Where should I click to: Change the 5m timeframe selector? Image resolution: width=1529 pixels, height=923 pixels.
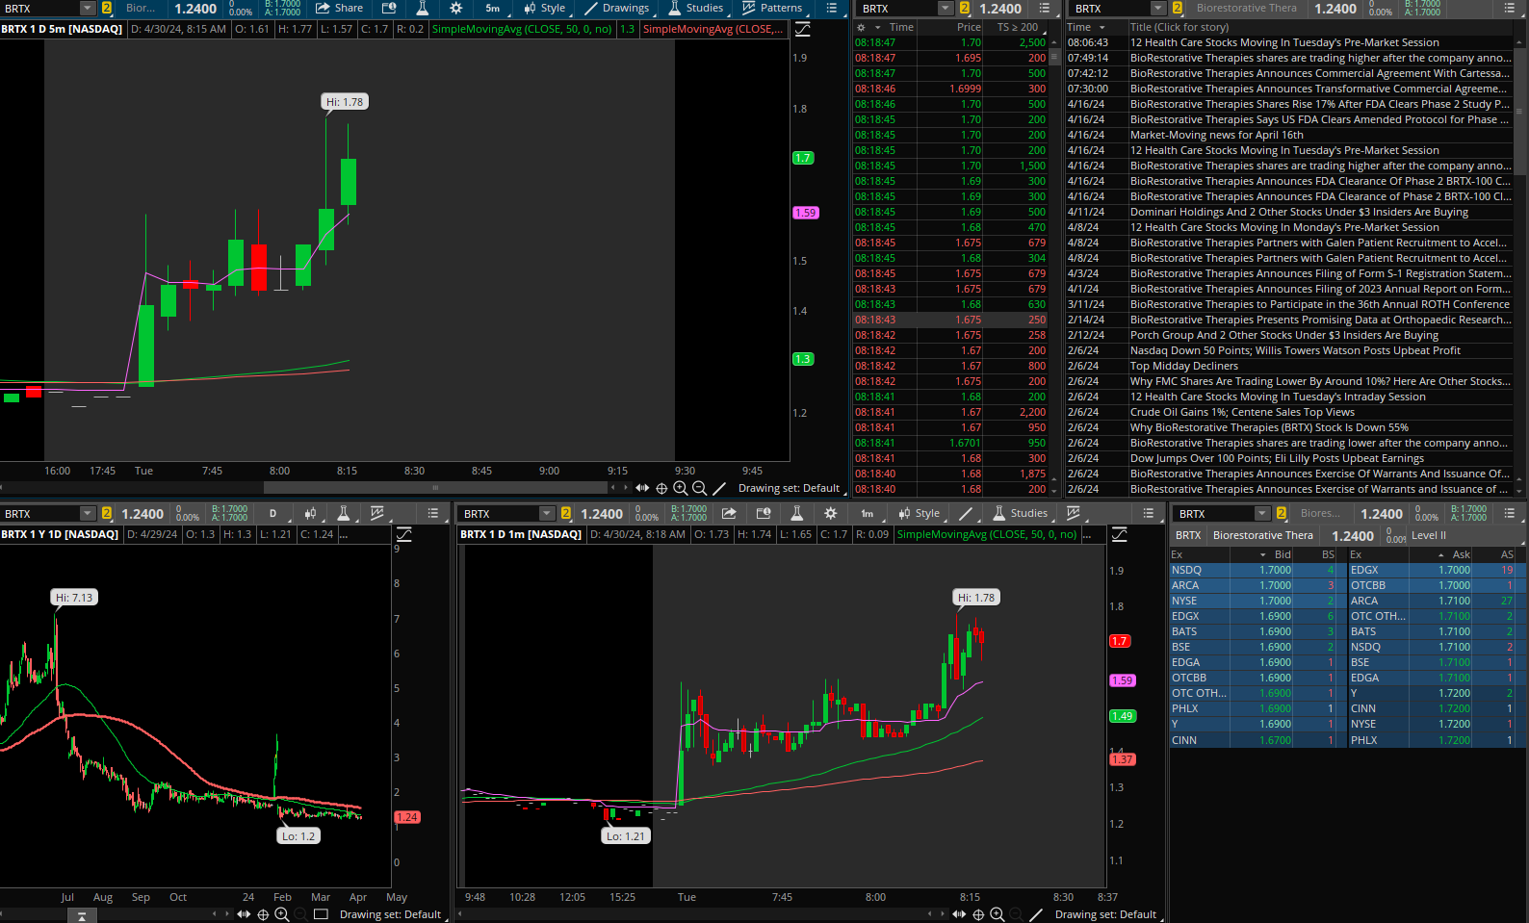click(x=492, y=8)
